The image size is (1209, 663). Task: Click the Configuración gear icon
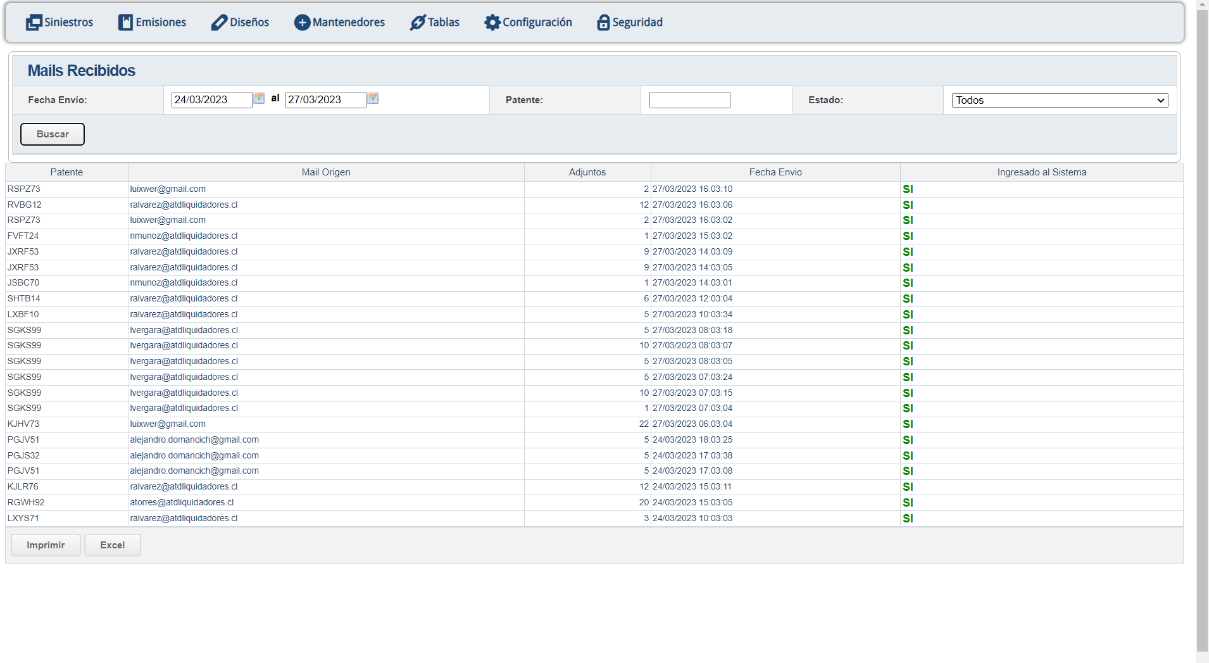click(x=492, y=23)
